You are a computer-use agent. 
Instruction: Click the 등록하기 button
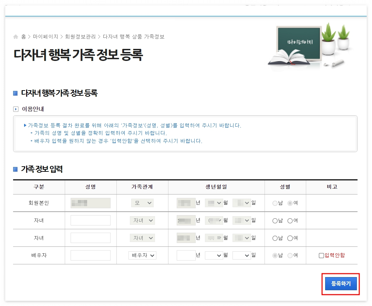341,284
